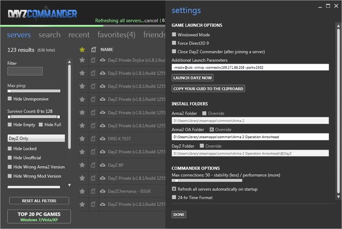Click the Filter text input field
Viewport: 342px width, 229px height.
click(x=25, y=71)
